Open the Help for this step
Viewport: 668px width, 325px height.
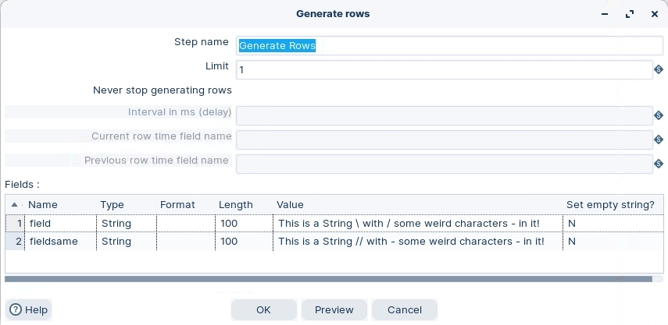pos(28,309)
